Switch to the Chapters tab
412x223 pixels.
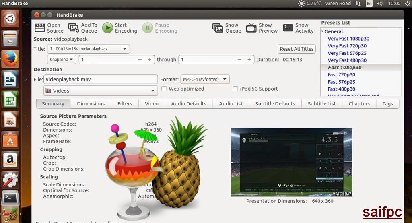359,103
